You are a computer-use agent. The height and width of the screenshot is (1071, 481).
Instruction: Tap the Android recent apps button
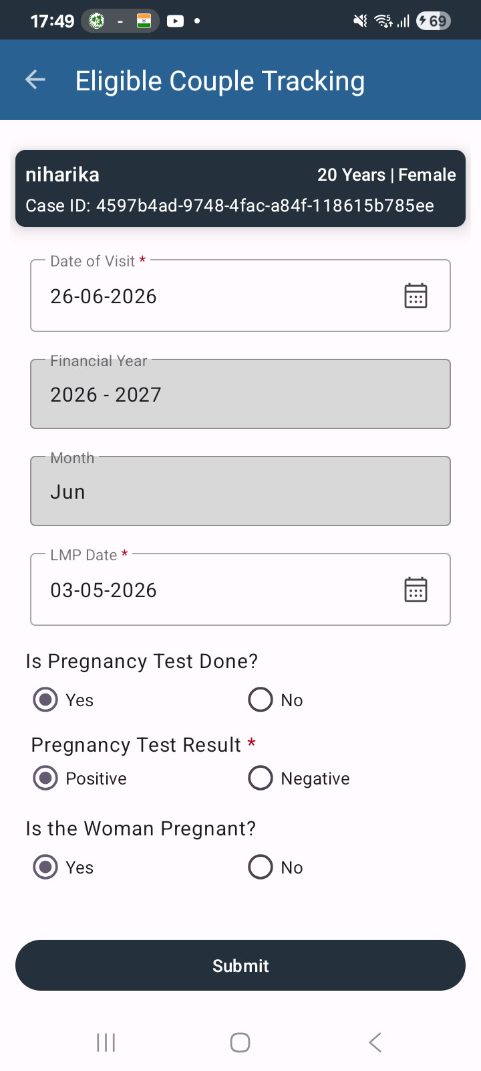click(106, 1042)
